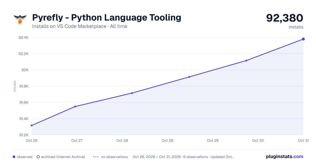Click the Oct 26 starting data point
This screenshot has height=166, width=316.
(x=32, y=125)
